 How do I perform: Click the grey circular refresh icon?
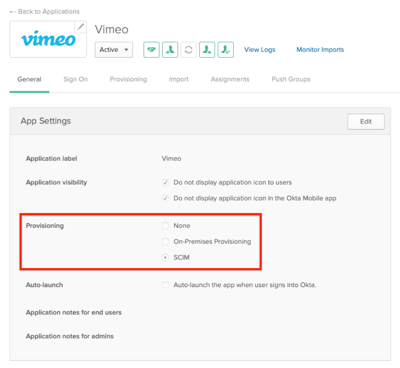[188, 50]
